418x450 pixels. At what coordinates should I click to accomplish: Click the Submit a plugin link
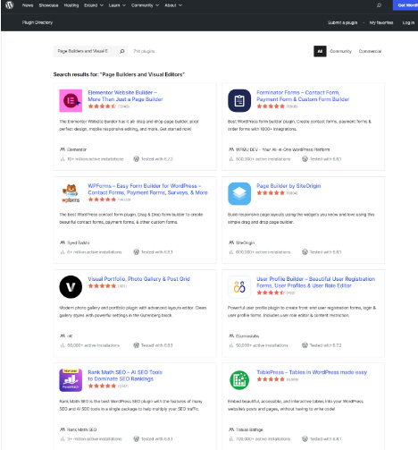[342, 22]
